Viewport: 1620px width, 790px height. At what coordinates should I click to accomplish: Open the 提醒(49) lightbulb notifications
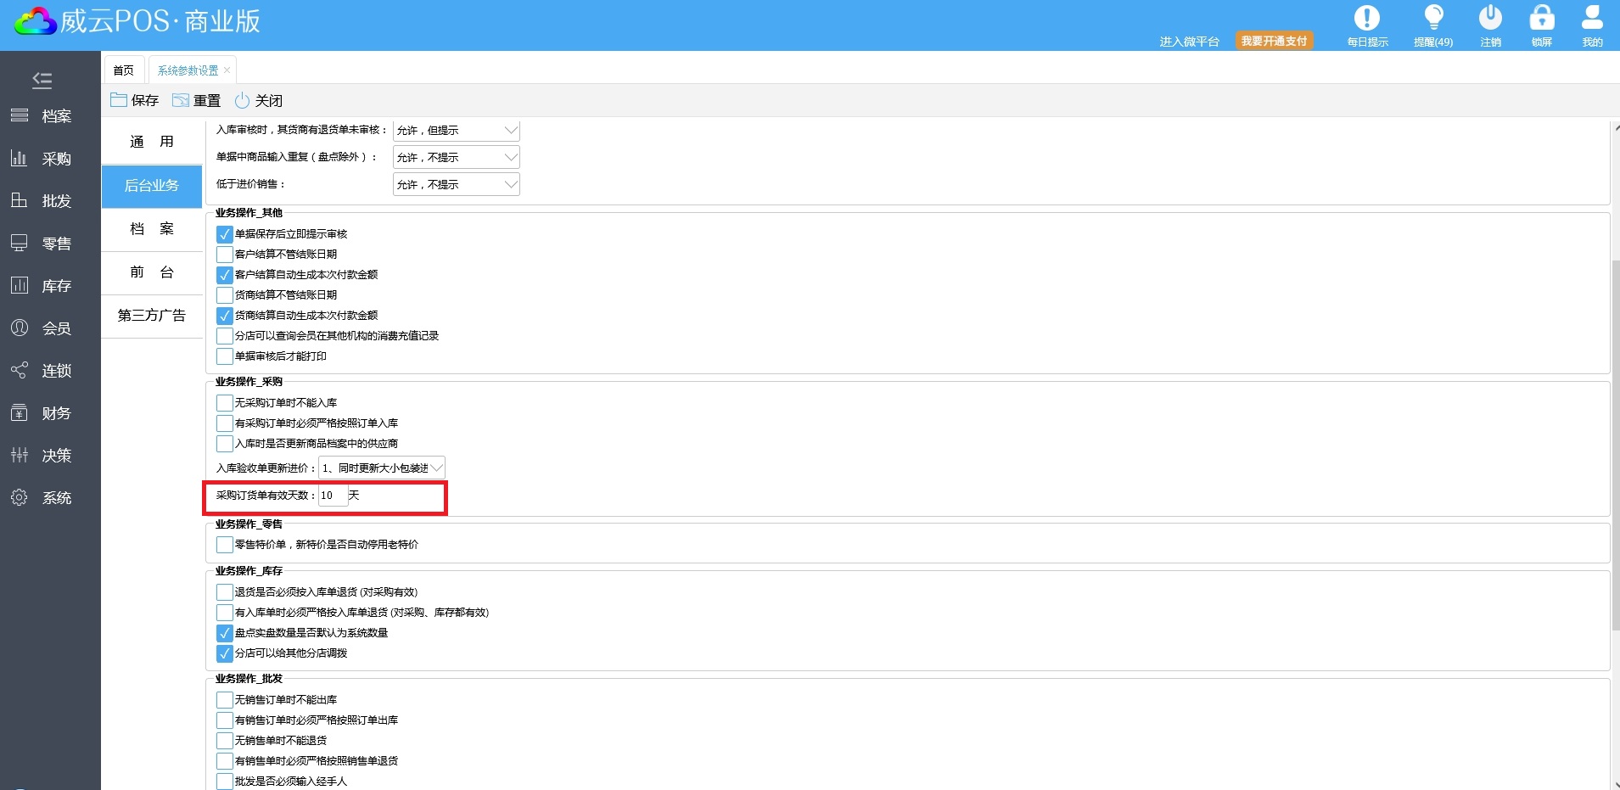[1432, 19]
